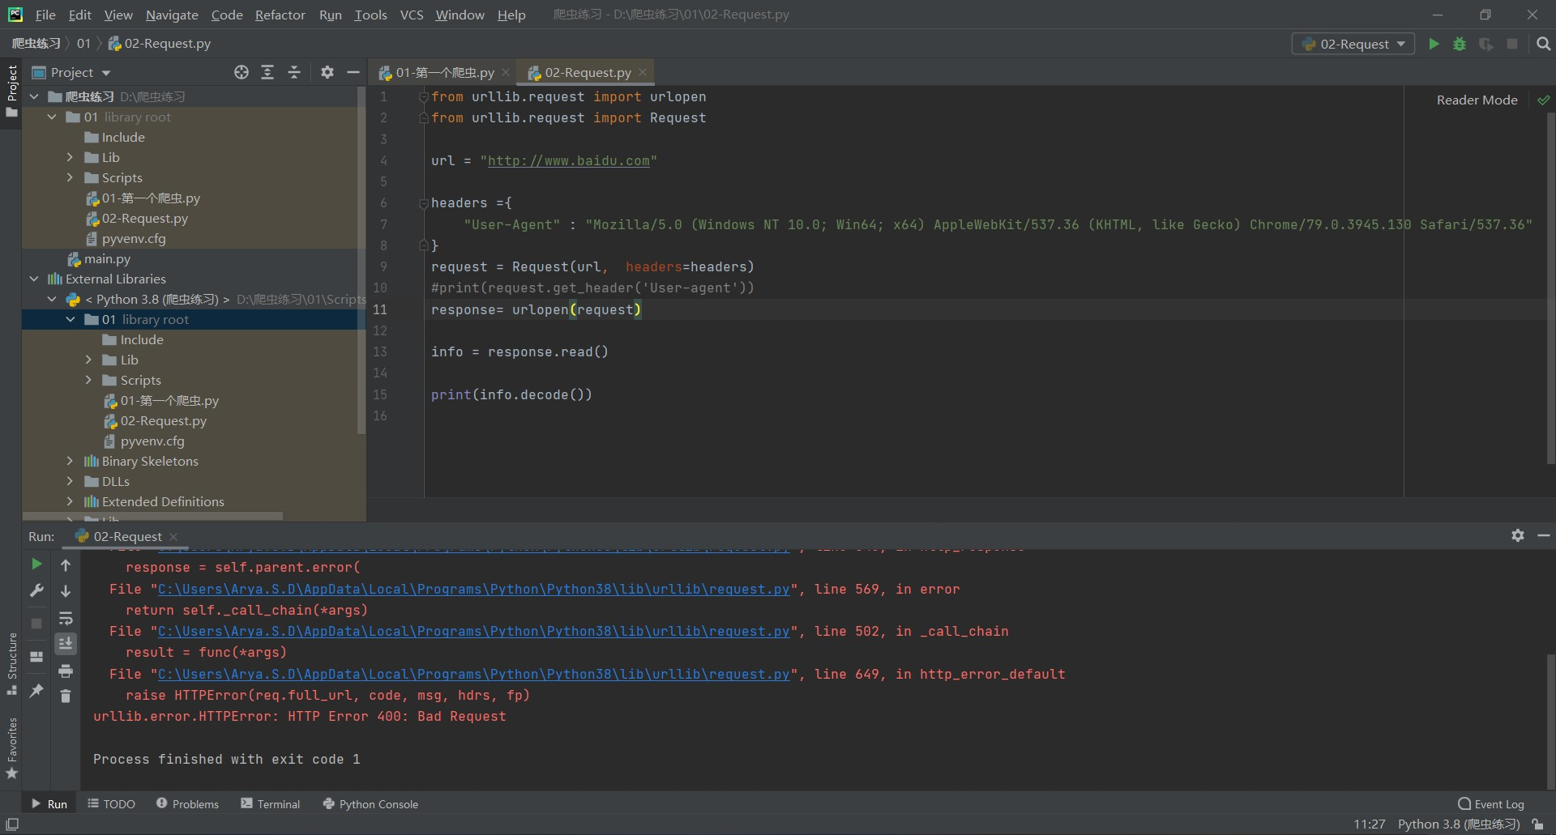The width and height of the screenshot is (1556, 835).
Task: Switch to the 01-第一个爬虫.py editor tab
Action: (444, 72)
